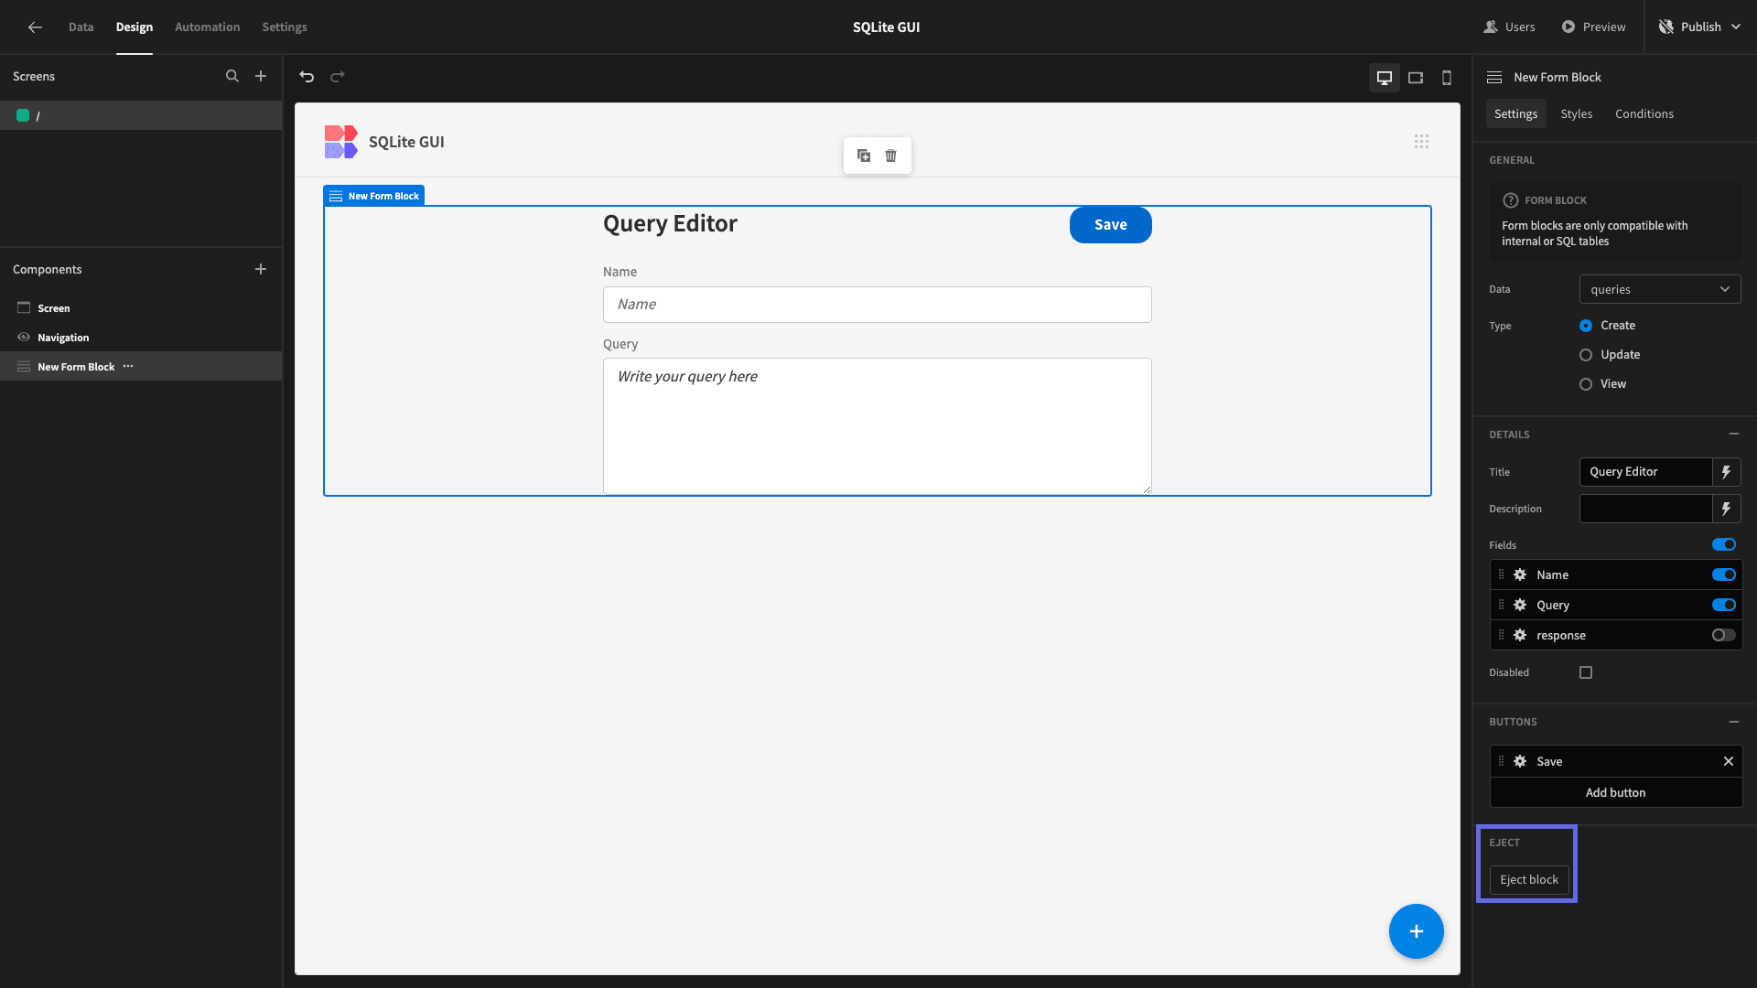
Task: Click Add button in Buttons section
Action: 1616,792
